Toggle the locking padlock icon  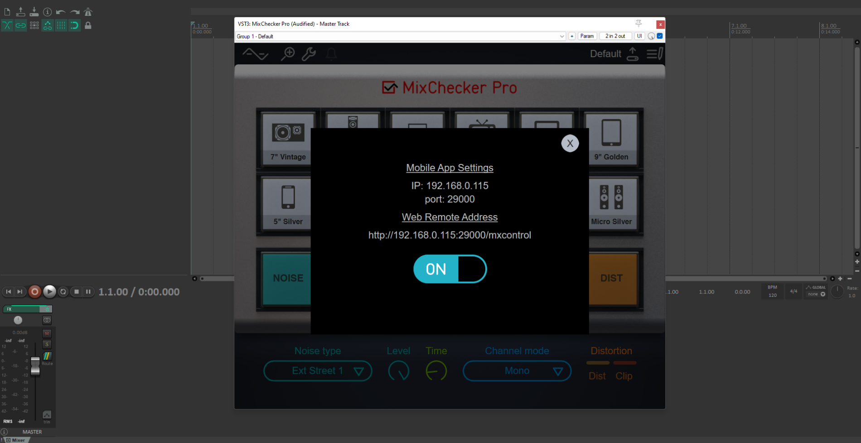[x=88, y=25]
